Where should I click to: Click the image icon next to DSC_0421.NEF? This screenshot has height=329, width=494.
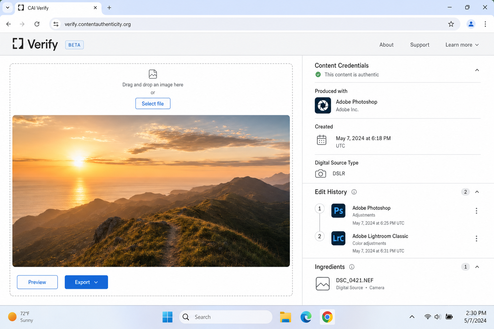pyautogui.click(x=323, y=284)
